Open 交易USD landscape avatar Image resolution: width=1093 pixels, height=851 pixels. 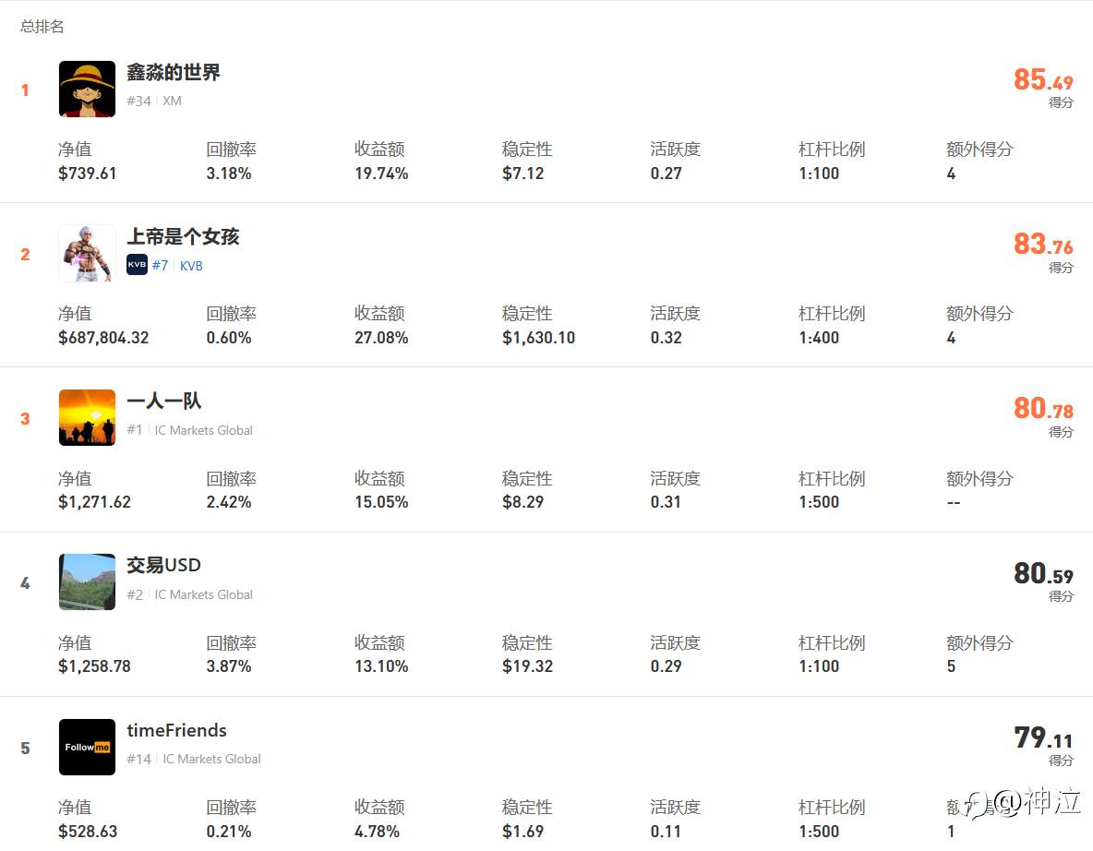pyautogui.click(x=87, y=582)
